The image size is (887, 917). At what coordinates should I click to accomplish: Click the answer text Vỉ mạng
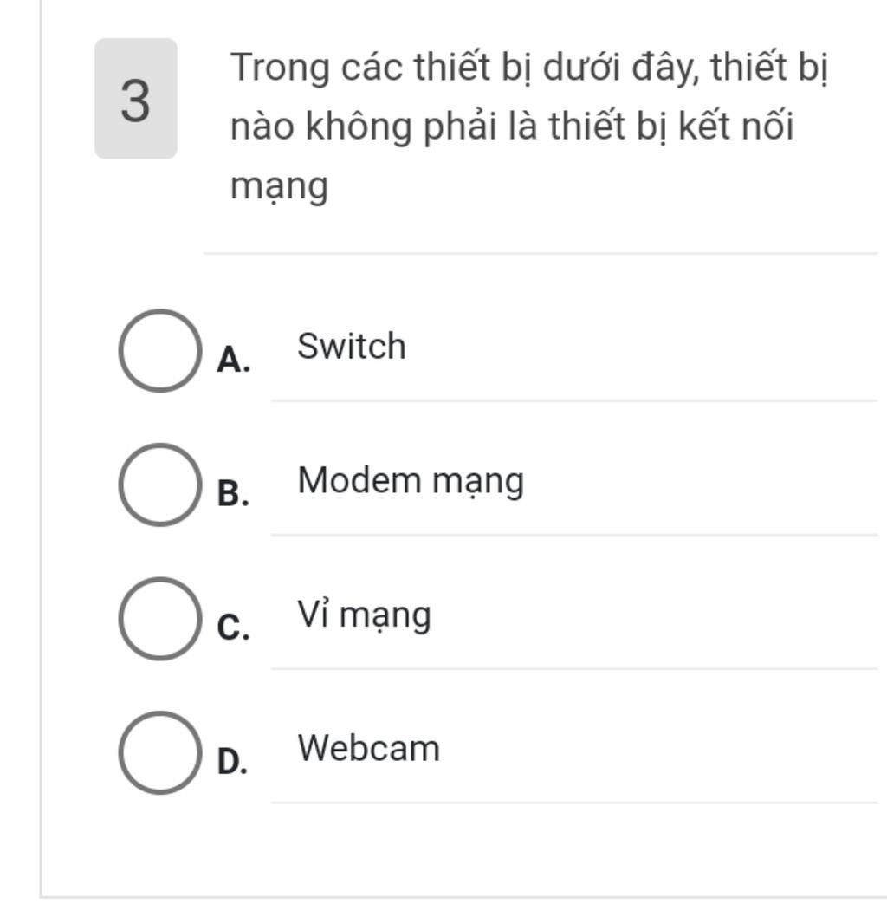364,616
